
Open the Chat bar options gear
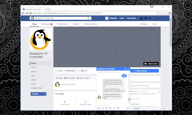point(165,109)
